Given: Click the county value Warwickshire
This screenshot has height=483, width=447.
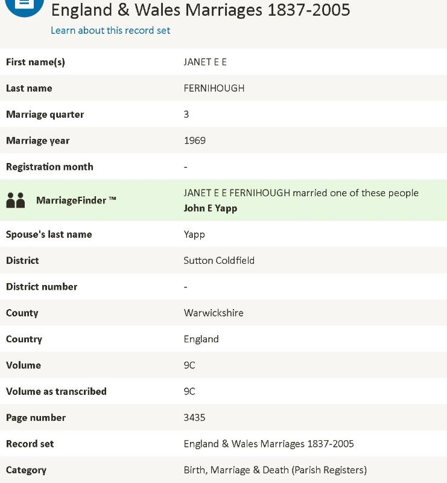Looking at the screenshot, I should pos(214,313).
